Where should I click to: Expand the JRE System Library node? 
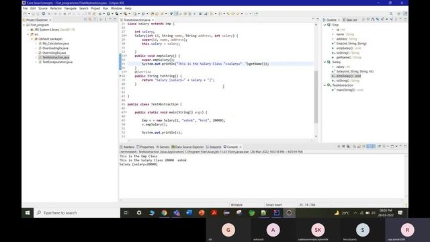(x=28, y=30)
